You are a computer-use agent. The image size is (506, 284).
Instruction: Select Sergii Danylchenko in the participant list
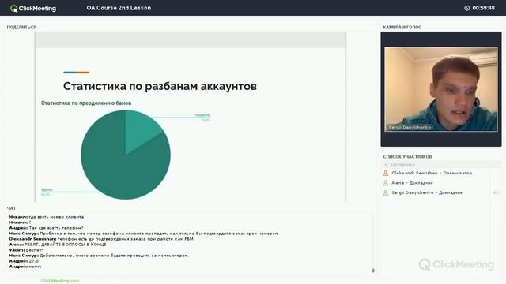(427, 192)
